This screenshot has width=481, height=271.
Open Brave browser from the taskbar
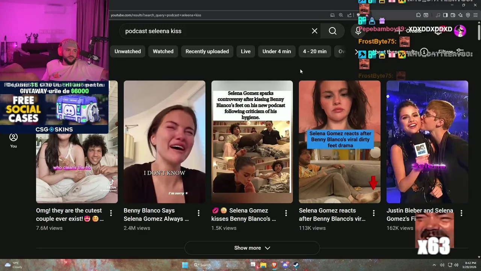click(x=274, y=265)
